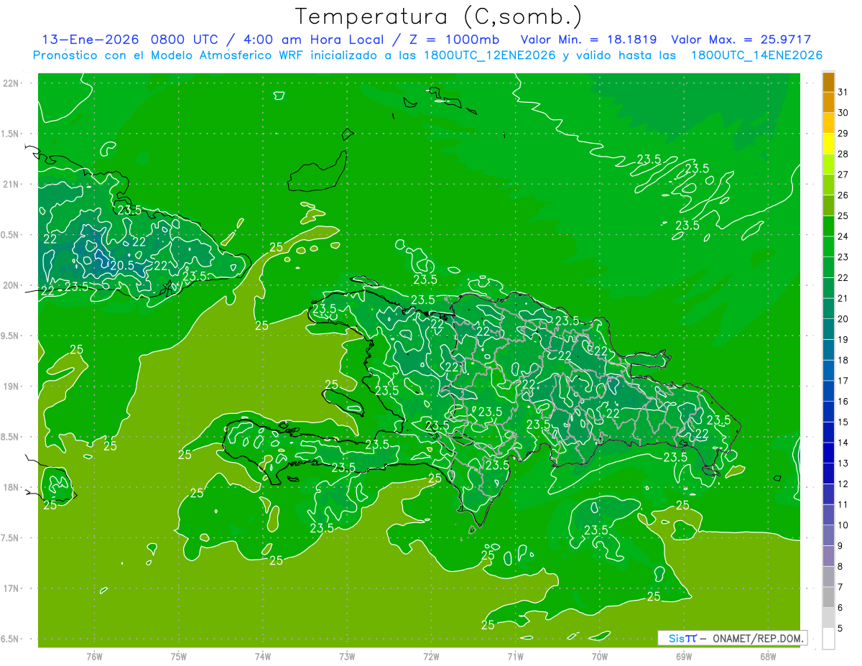Click the "31" colorbar scale label
This screenshot has height=666, width=862.
[x=843, y=92]
